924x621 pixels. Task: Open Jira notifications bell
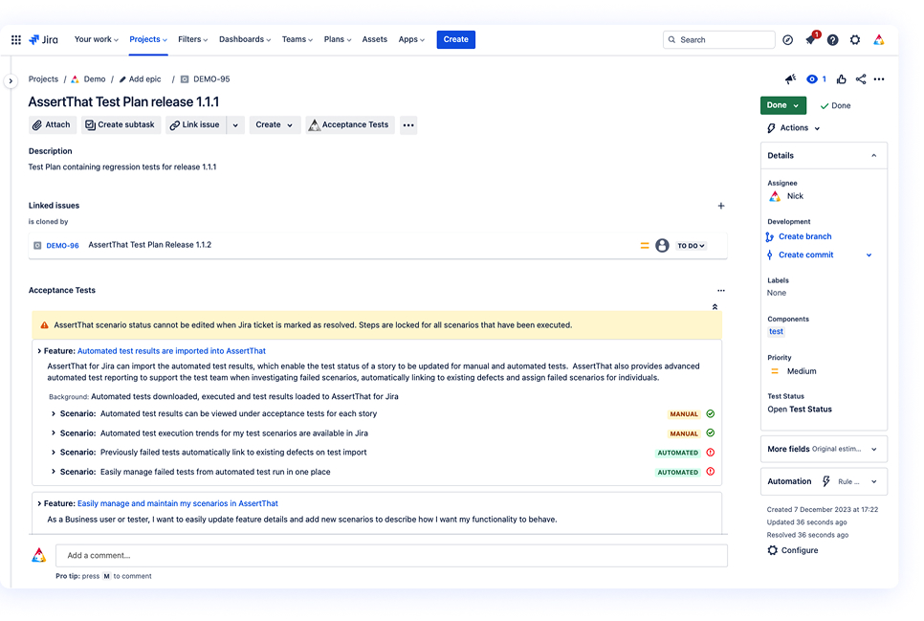[809, 39]
